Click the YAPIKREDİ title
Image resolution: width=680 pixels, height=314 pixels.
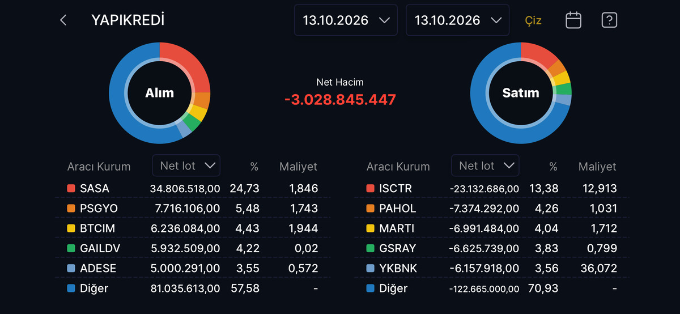click(128, 20)
